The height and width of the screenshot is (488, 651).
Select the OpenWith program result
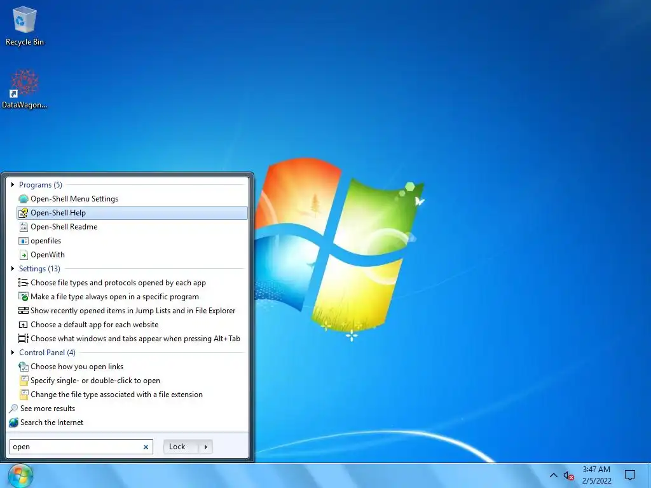point(132,255)
